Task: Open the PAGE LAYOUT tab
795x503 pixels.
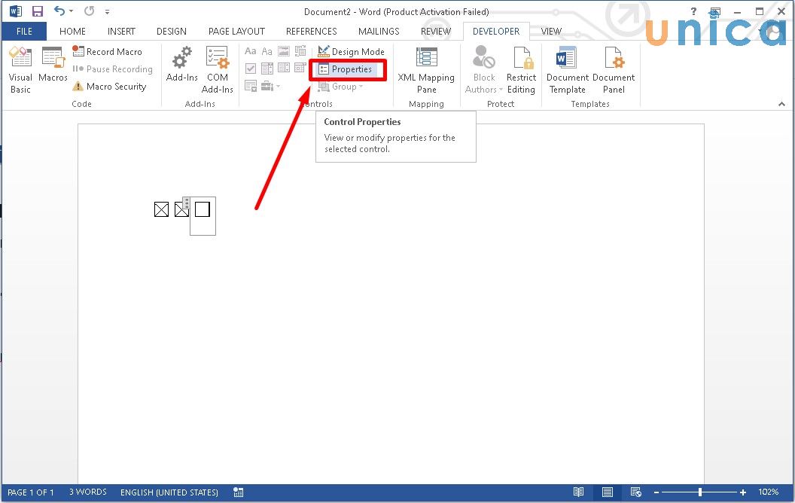Action: click(x=236, y=32)
